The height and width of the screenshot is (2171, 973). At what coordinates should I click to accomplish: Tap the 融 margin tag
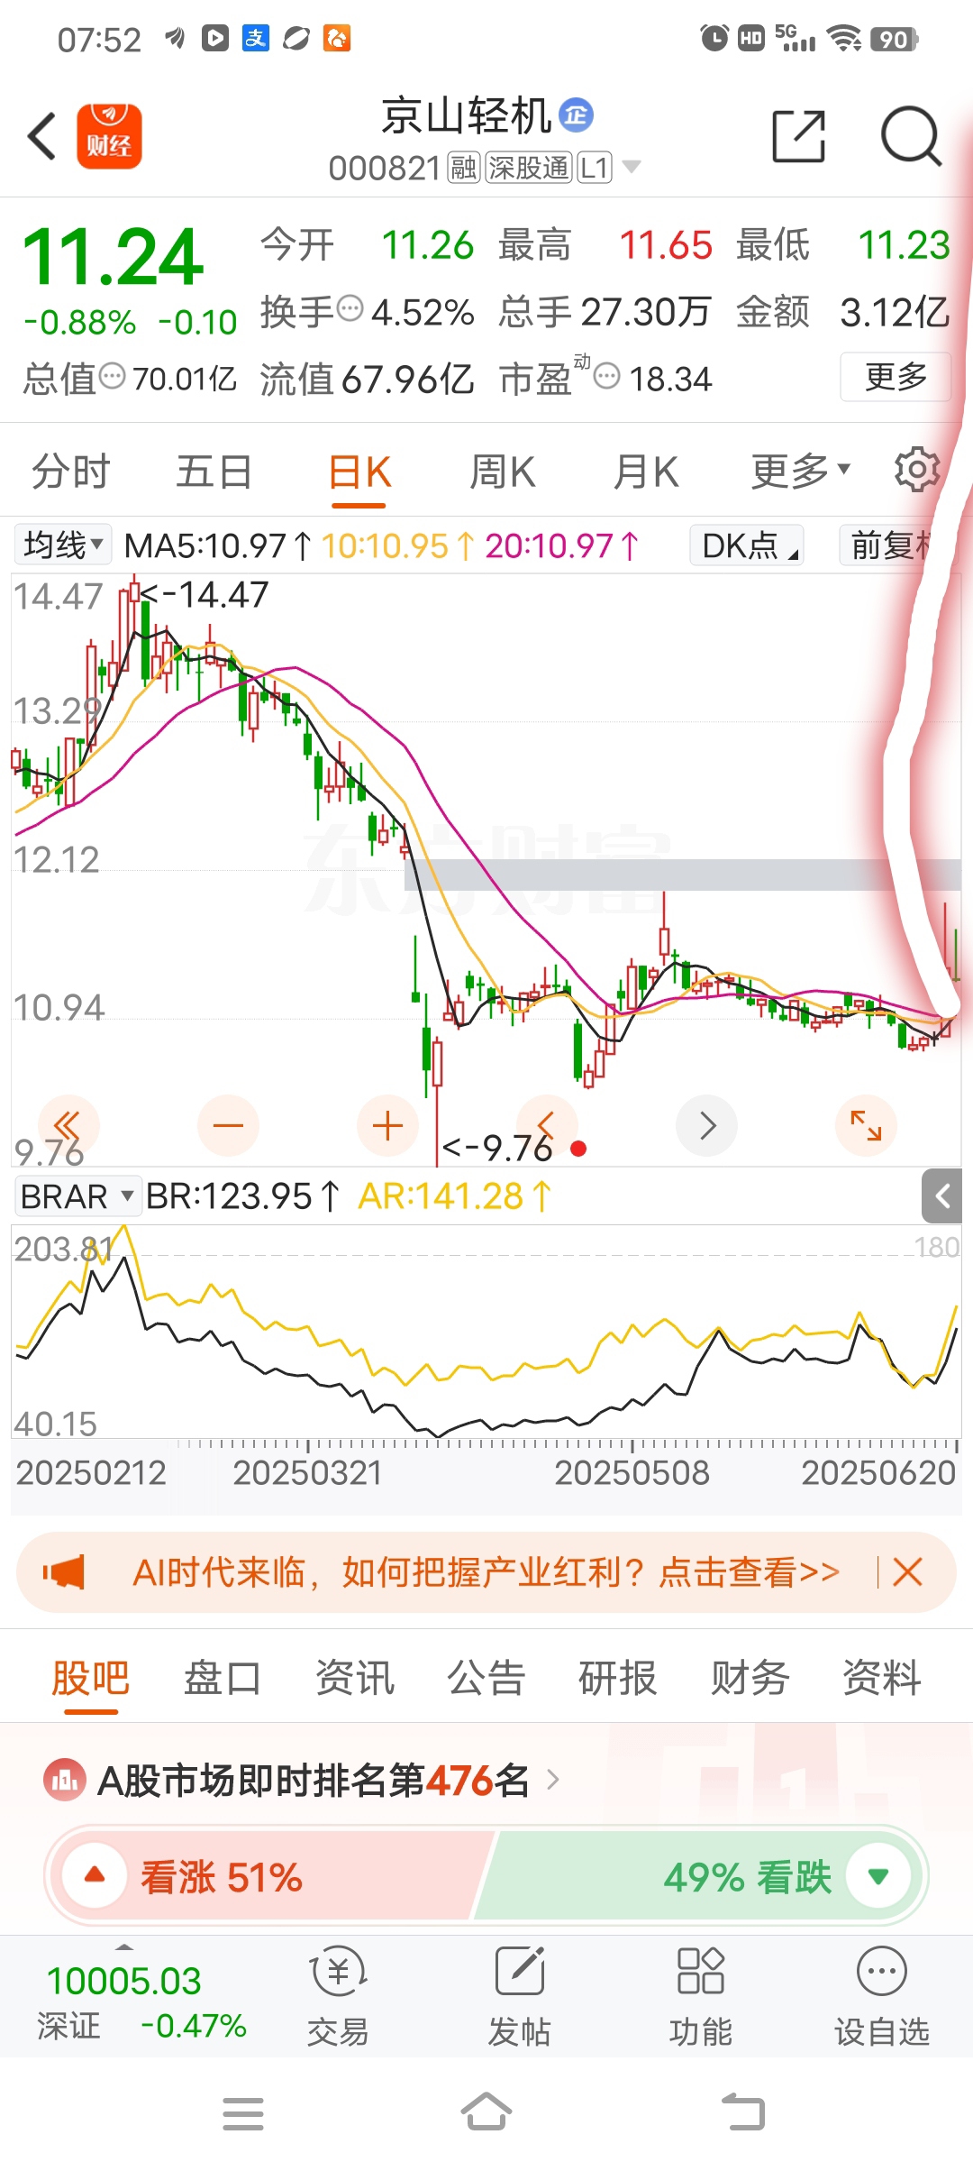[x=464, y=168]
